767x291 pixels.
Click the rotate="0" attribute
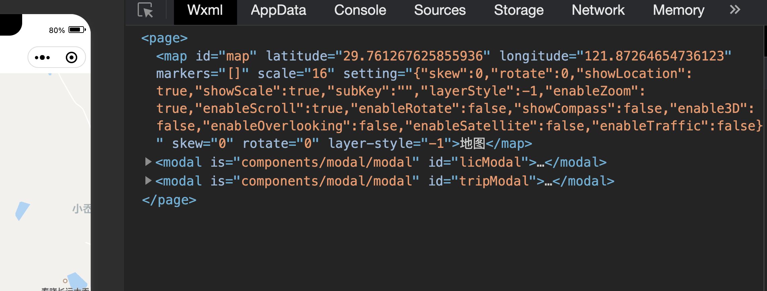coord(281,143)
